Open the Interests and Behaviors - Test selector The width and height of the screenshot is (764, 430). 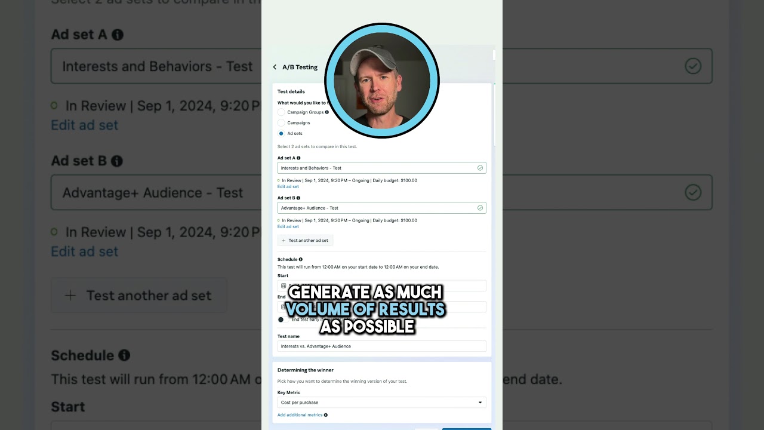[382, 168]
